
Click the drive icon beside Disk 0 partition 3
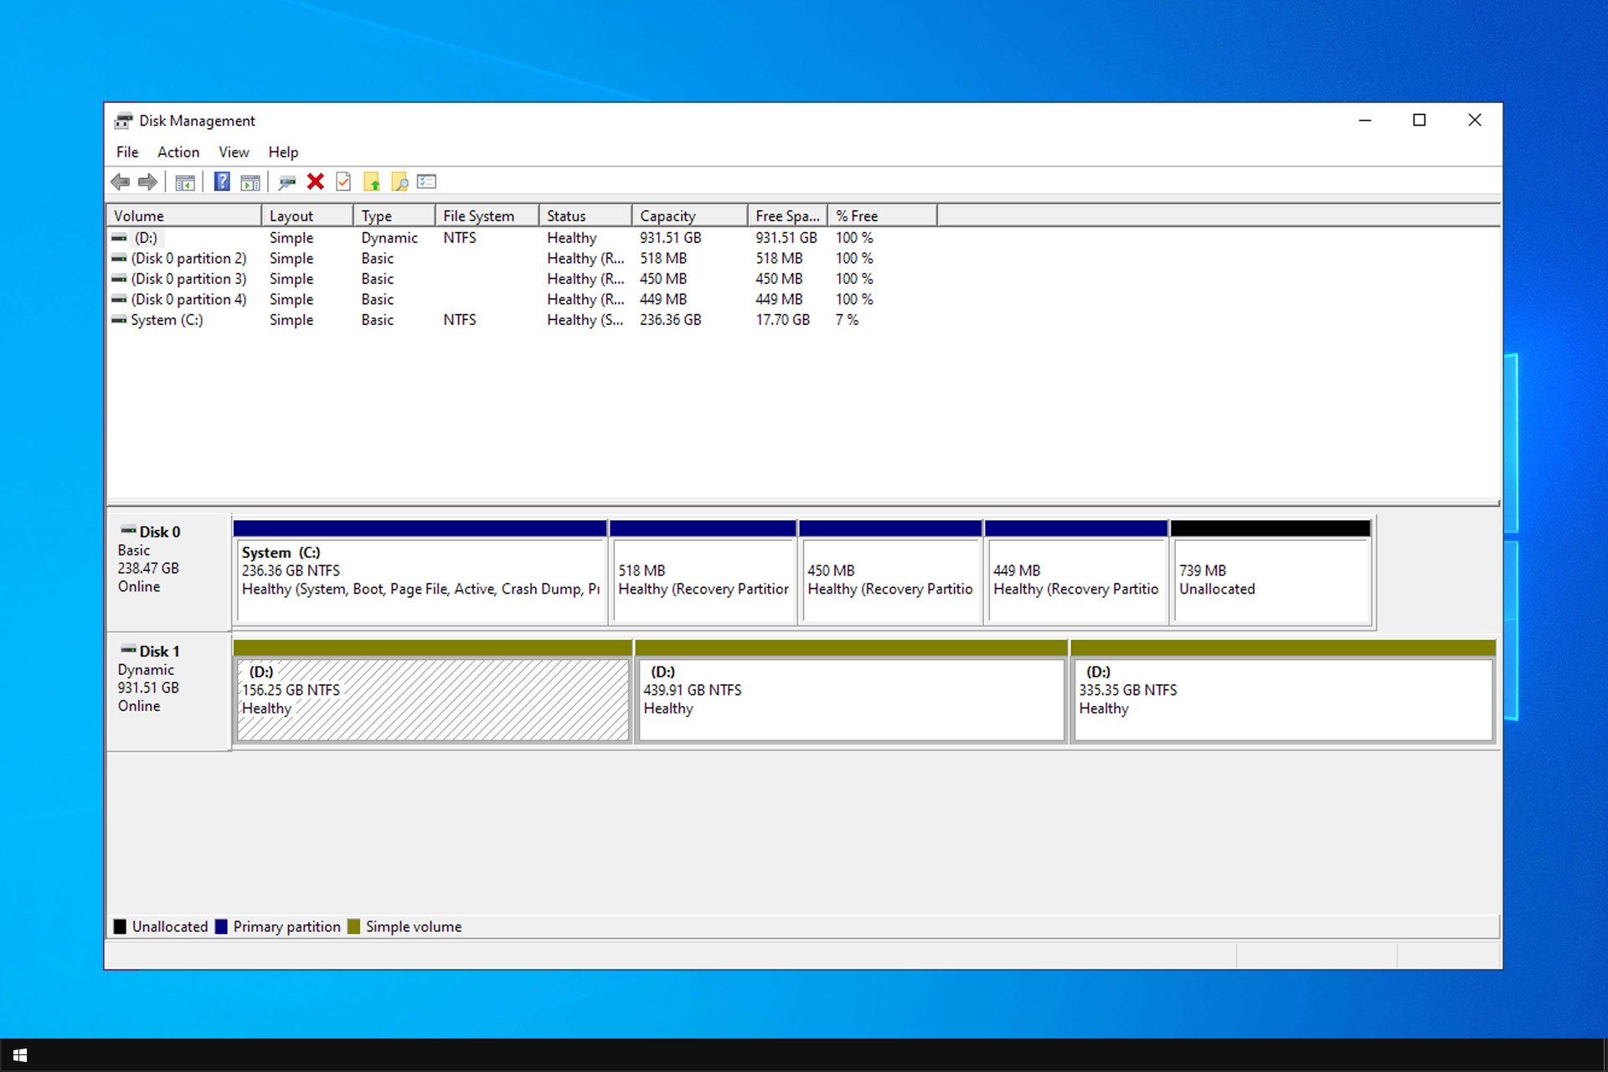120,279
